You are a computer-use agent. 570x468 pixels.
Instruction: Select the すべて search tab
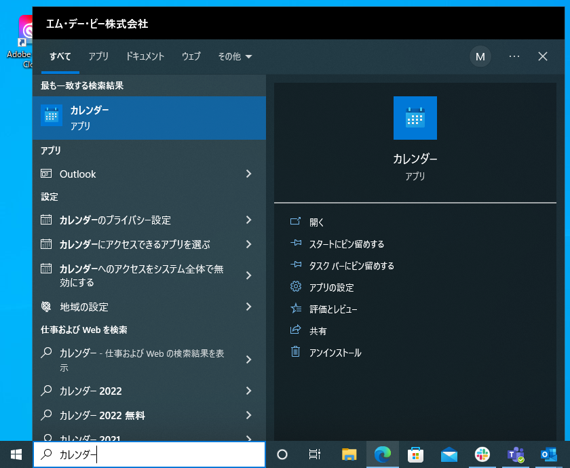(x=60, y=56)
